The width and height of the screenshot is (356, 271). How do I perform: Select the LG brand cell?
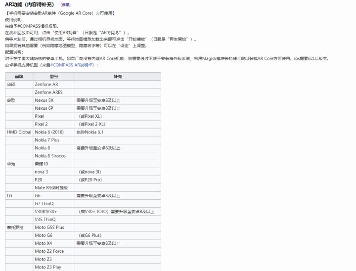point(19,196)
